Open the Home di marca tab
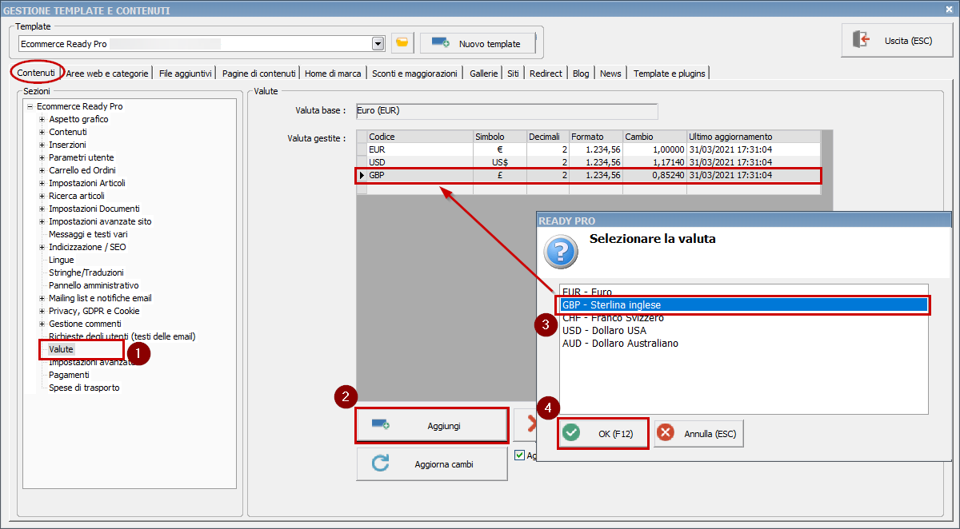The image size is (960, 529). click(x=334, y=74)
